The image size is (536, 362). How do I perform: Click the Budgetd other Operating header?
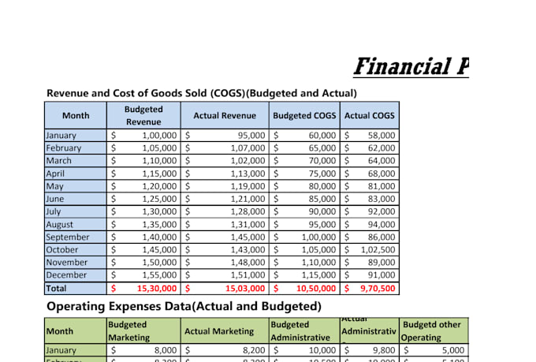(x=434, y=331)
